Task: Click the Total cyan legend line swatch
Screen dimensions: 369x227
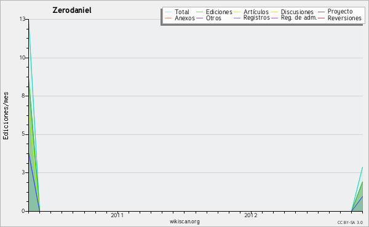Action: (169, 12)
